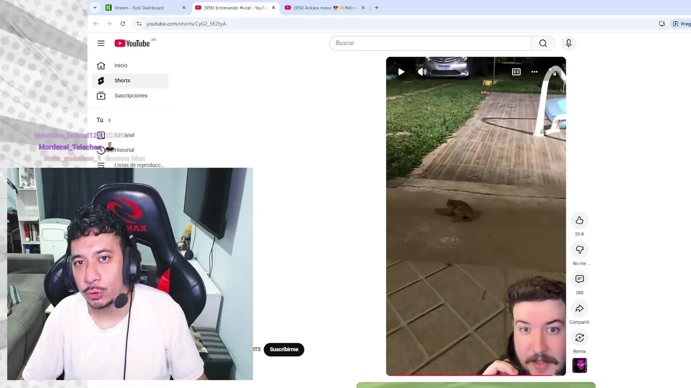Open the YouTube hamburger guide menu

[101, 43]
